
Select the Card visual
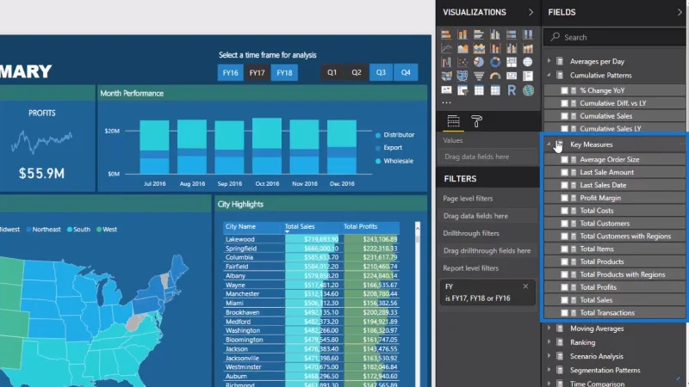point(512,77)
